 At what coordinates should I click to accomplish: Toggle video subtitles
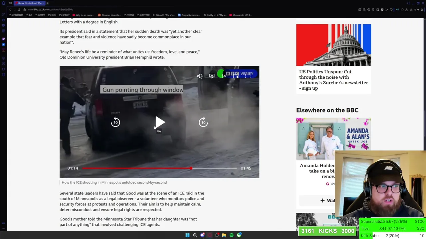(x=212, y=76)
